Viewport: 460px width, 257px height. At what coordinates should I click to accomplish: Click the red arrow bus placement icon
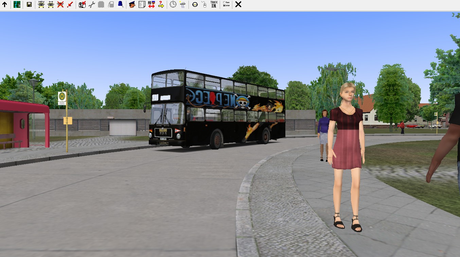pyautogui.click(x=70, y=4)
